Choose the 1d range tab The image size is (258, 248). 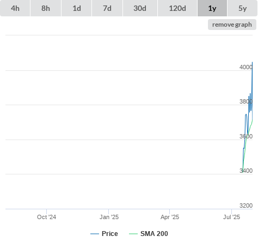pyautogui.click(x=77, y=8)
